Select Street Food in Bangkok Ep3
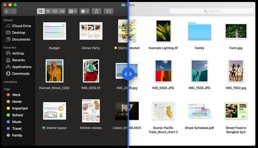The image size is (258, 148). [236, 111]
